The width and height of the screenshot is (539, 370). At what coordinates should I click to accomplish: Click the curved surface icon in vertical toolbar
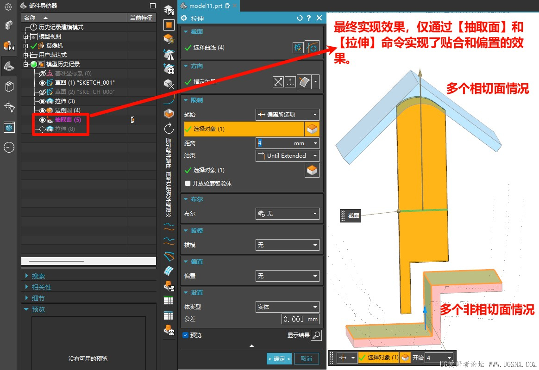pyautogui.click(x=169, y=256)
